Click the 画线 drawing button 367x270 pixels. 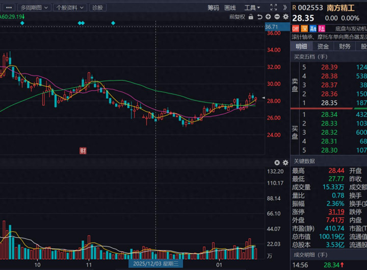click(x=230, y=8)
